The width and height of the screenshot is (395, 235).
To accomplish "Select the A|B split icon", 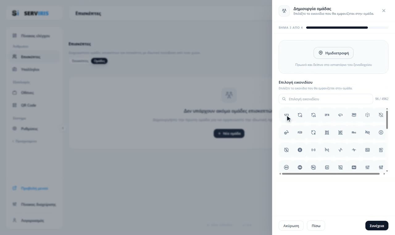I will pos(300,133).
